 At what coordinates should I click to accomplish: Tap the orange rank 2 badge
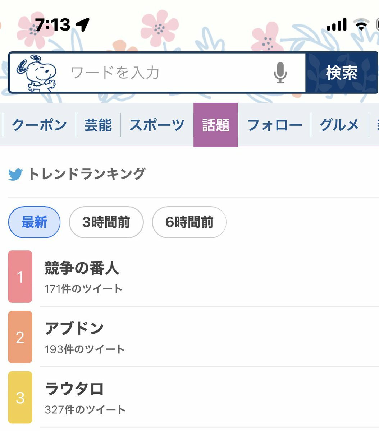[20, 337]
